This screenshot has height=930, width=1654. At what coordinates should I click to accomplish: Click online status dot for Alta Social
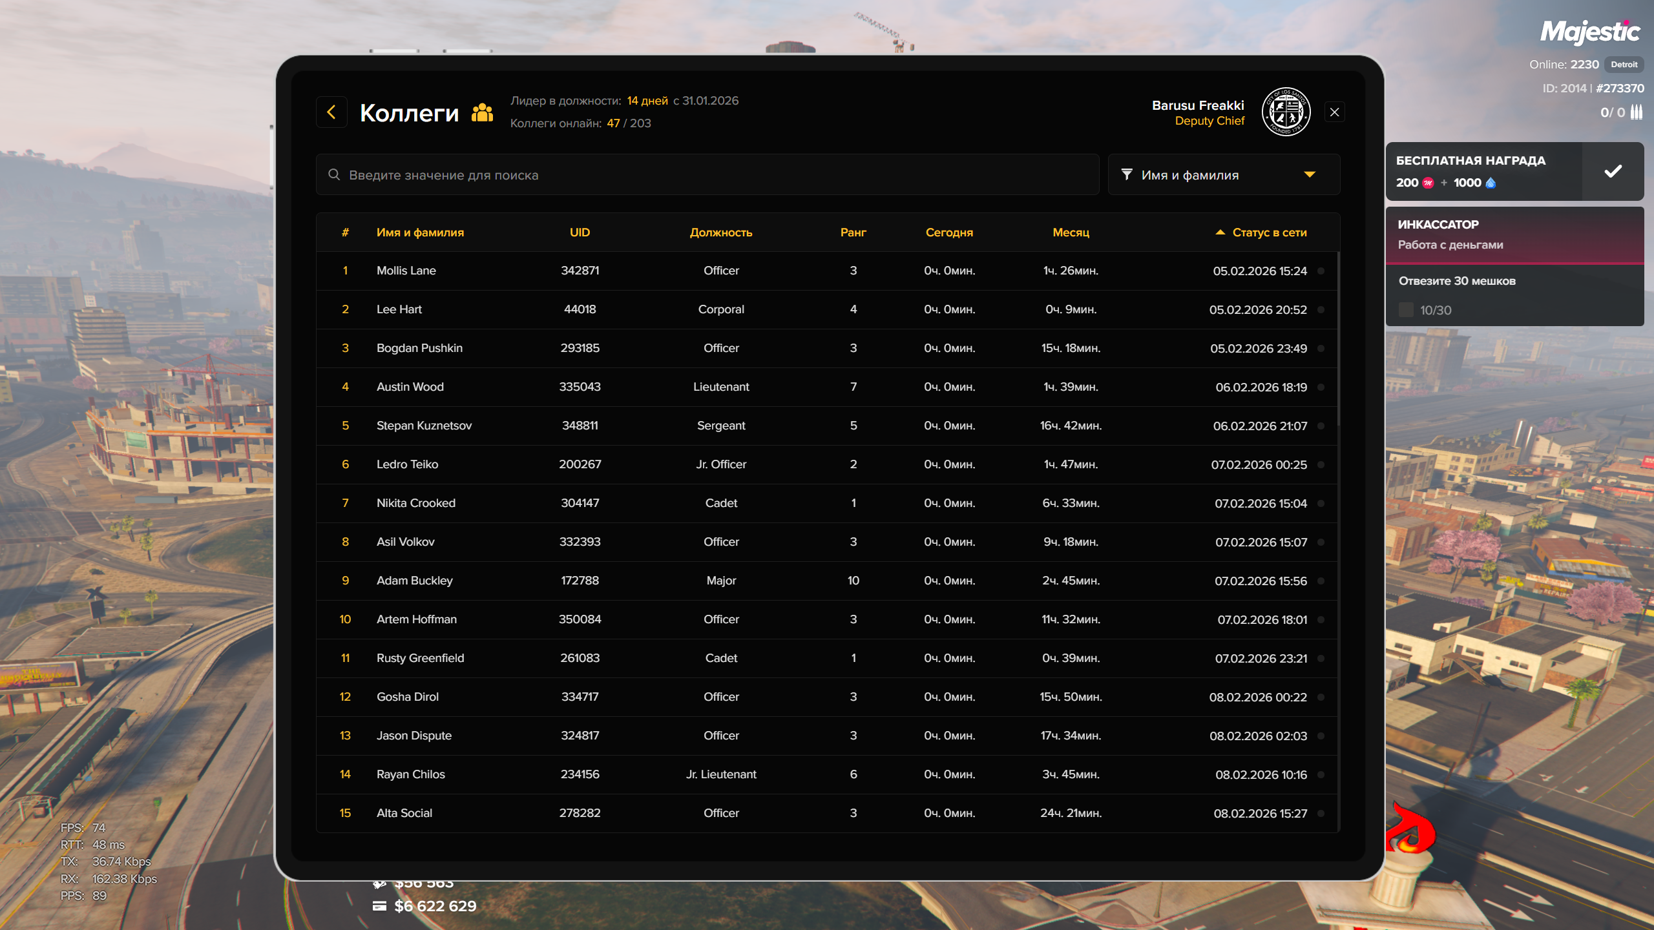point(1321,814)
